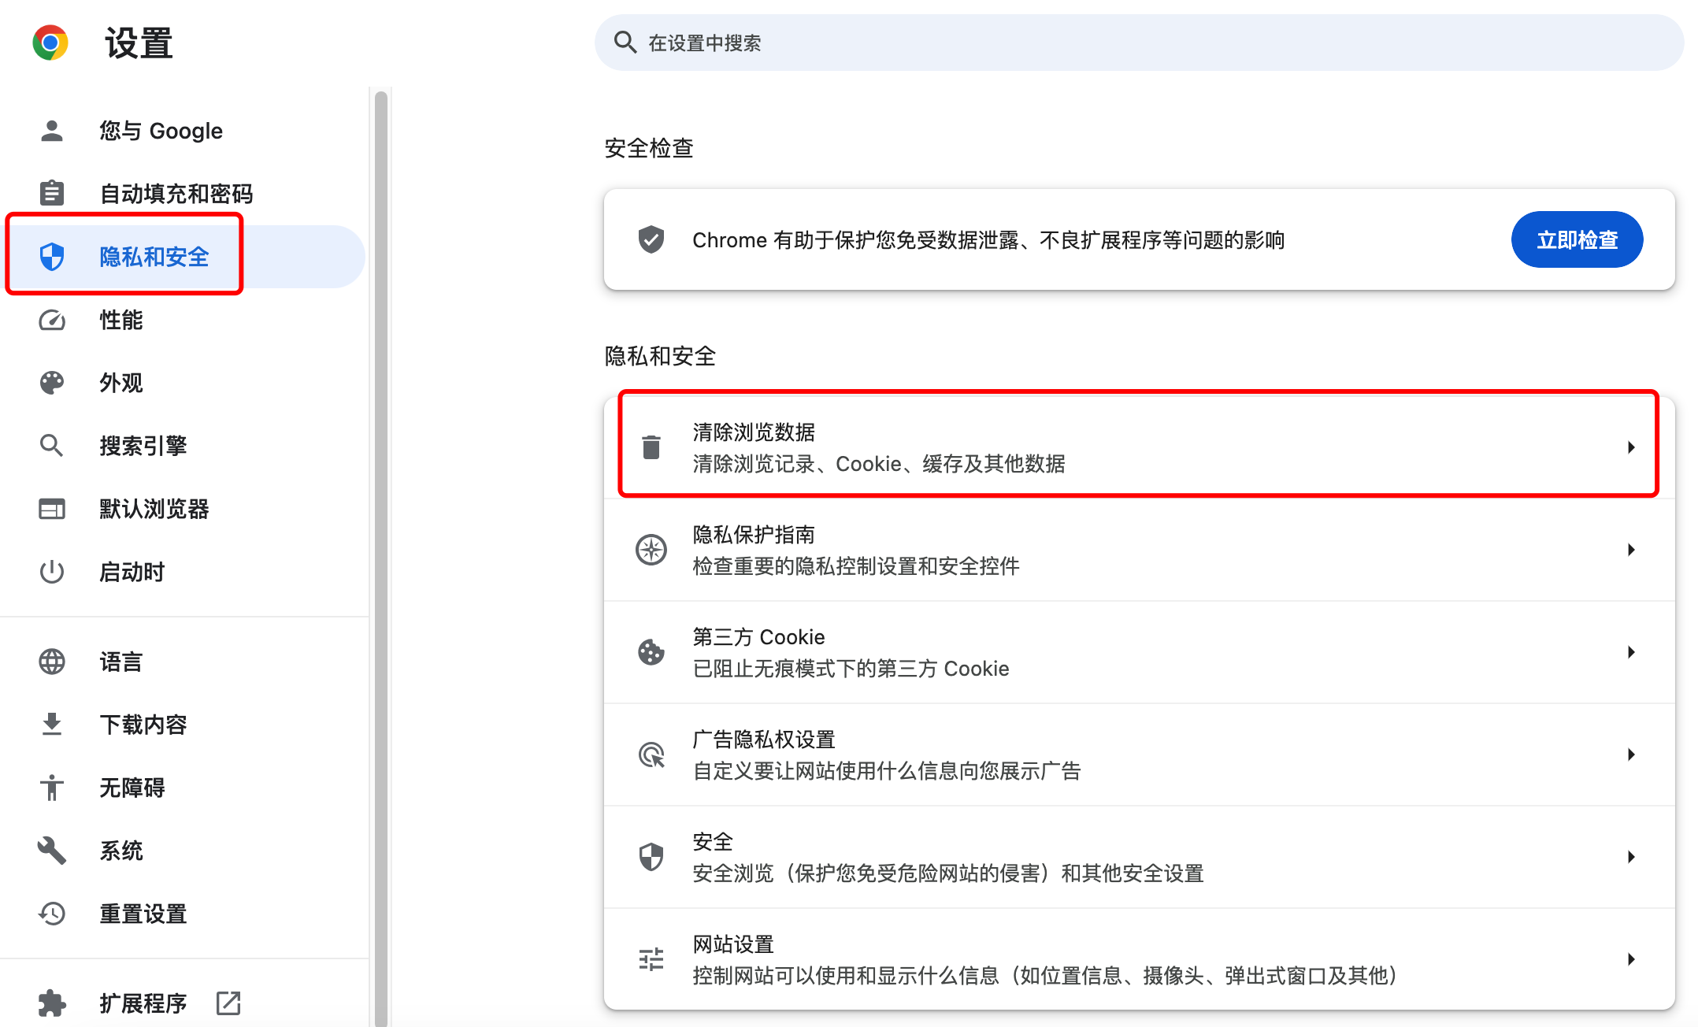
Task: Click the 网站设置 title text
Action: coord(733,944)
